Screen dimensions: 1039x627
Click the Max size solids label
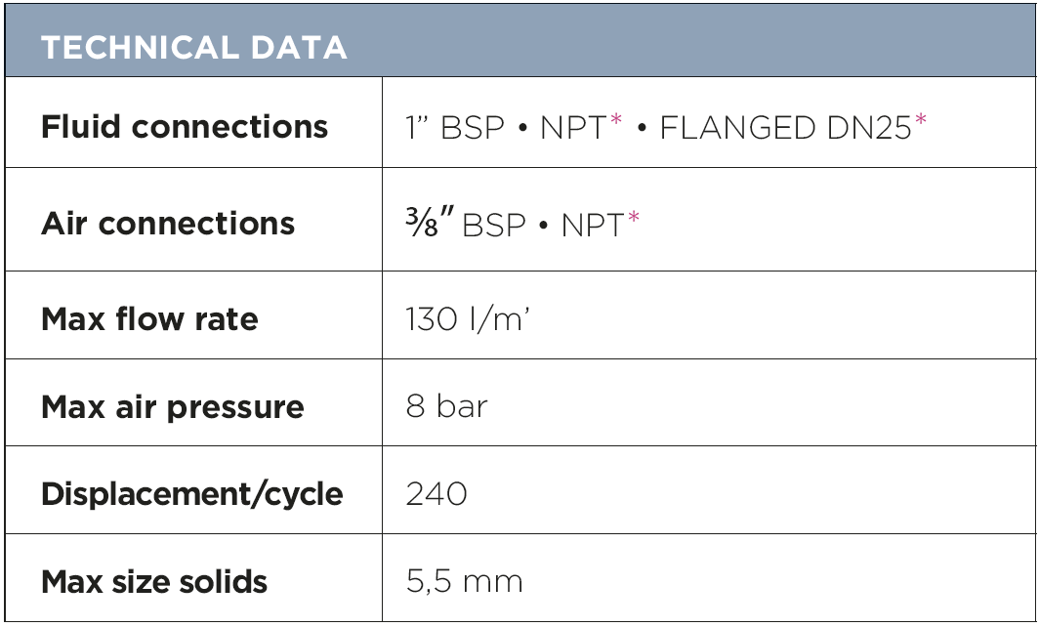154,582
